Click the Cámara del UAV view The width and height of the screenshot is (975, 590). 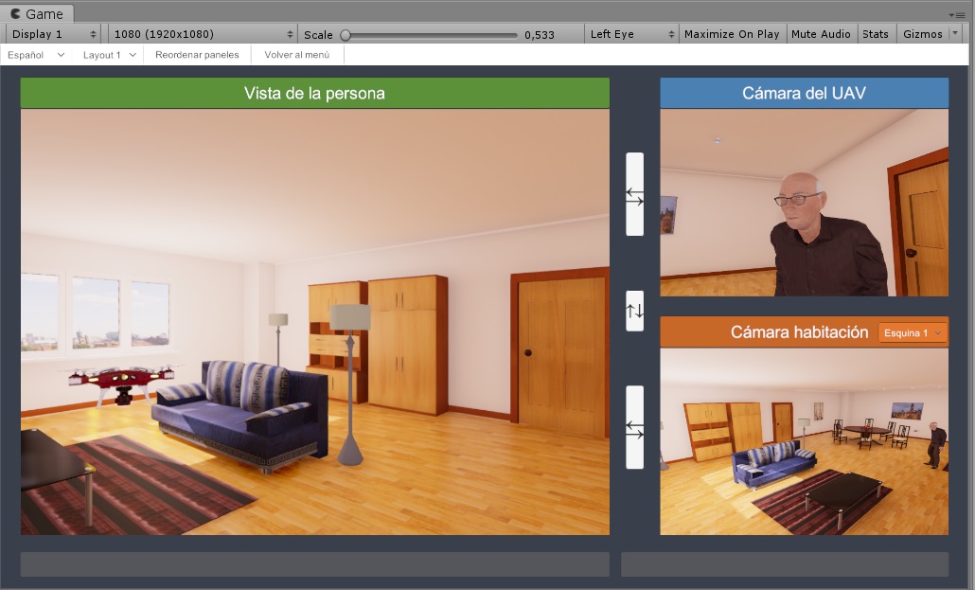coord(804,203)
